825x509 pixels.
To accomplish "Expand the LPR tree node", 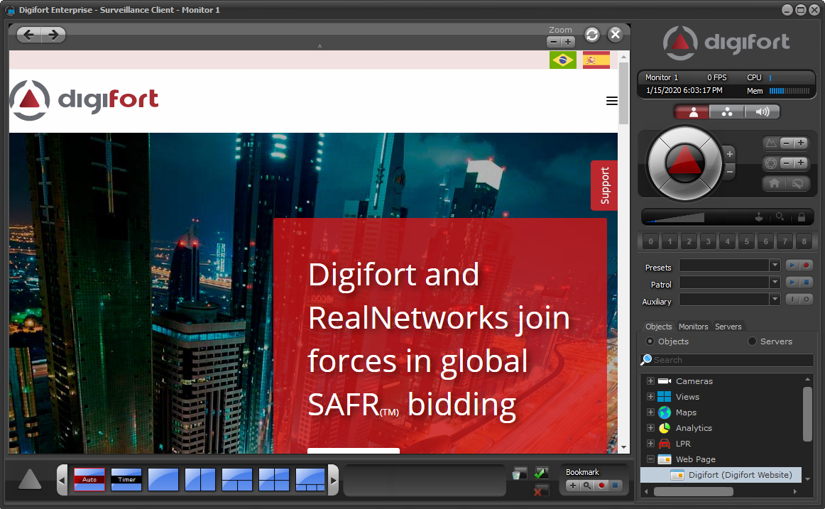I will pos(650,443).
